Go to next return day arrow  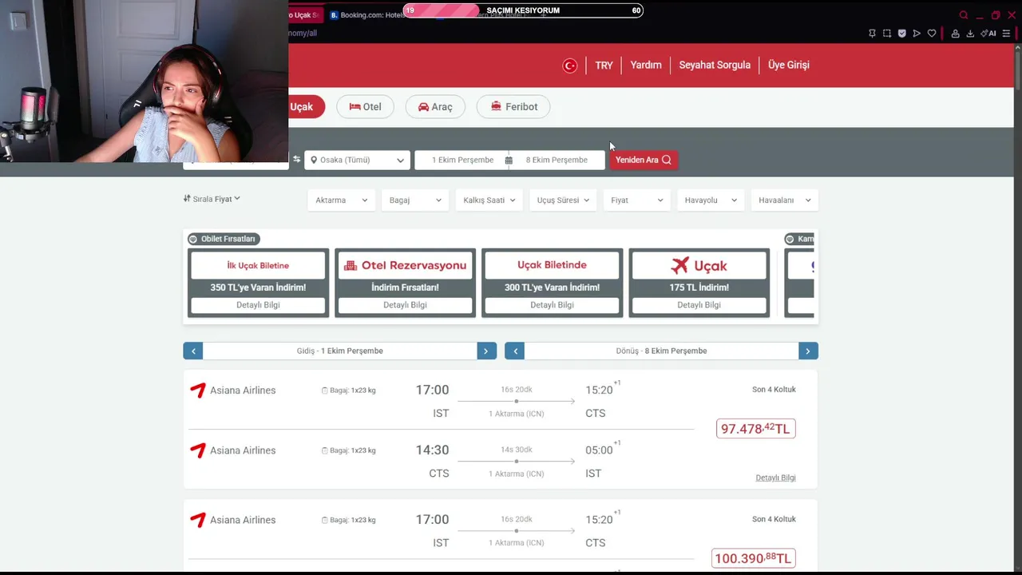[808, 351]
